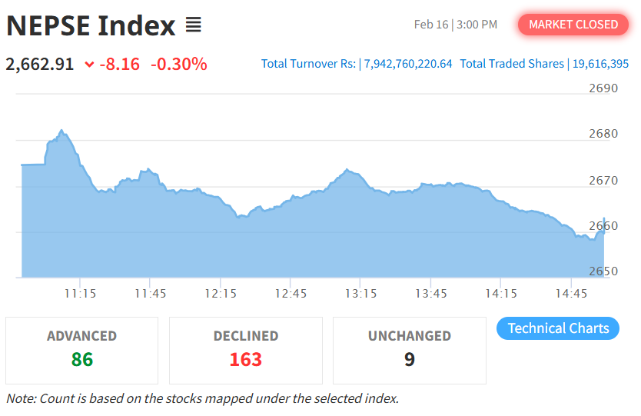Open the hamburger menu beside NEPSE Index
The height and width of the screenshot is (416, 641).
pos(193,26)
